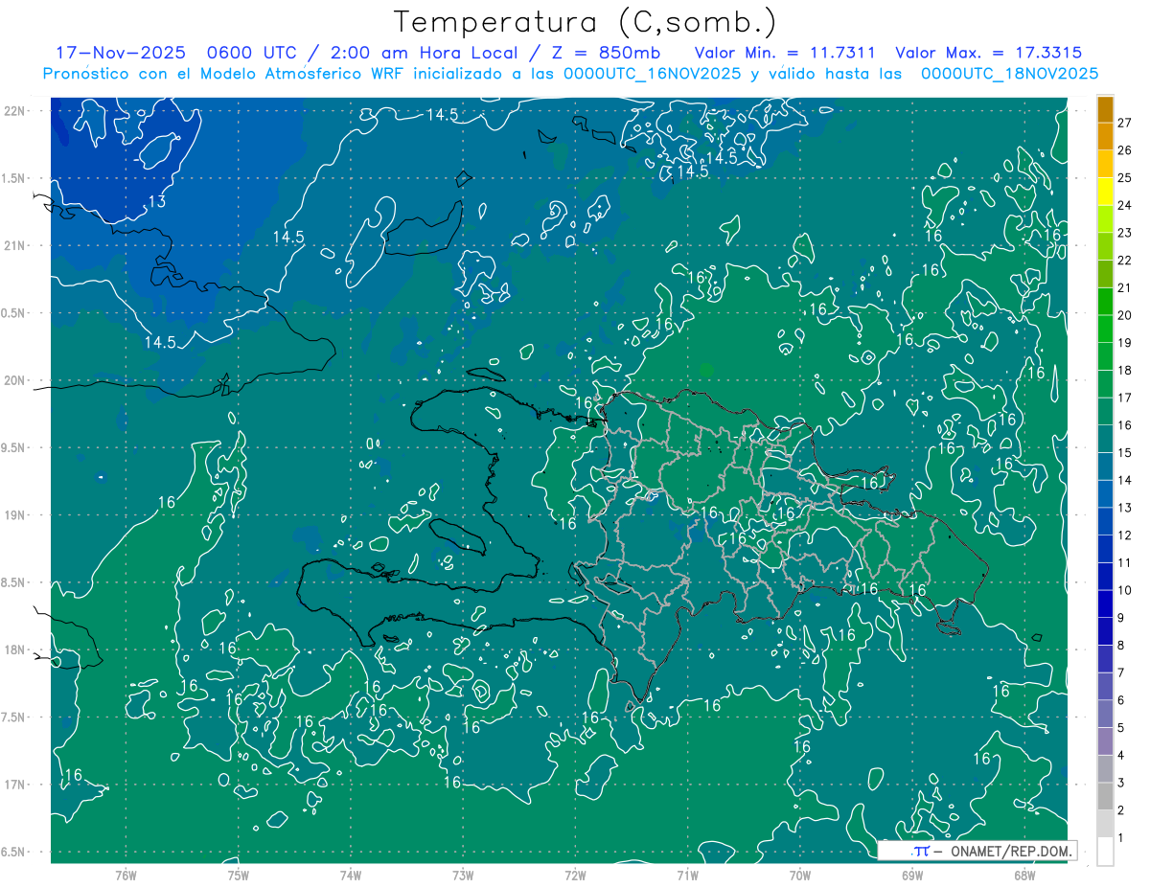1150x888 pixels.
Task: Click the "25" color scale label
Action: (1125, 177)
